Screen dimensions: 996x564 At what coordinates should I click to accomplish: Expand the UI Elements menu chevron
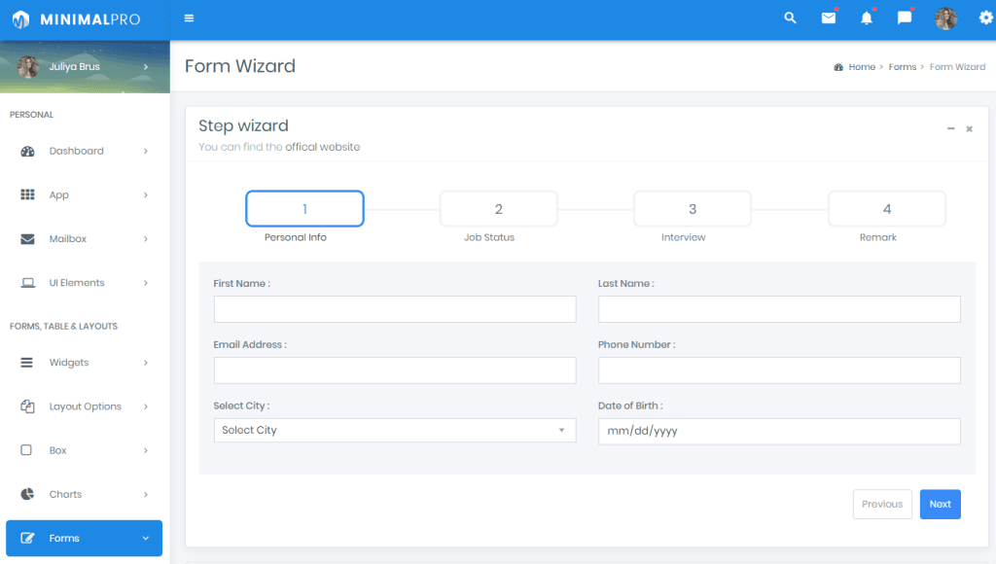[x=146, y=283]
